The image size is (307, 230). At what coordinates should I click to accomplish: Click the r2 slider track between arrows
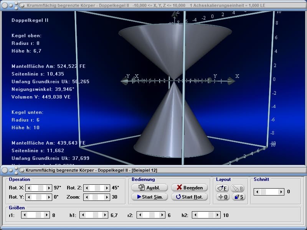pos(151,215)
